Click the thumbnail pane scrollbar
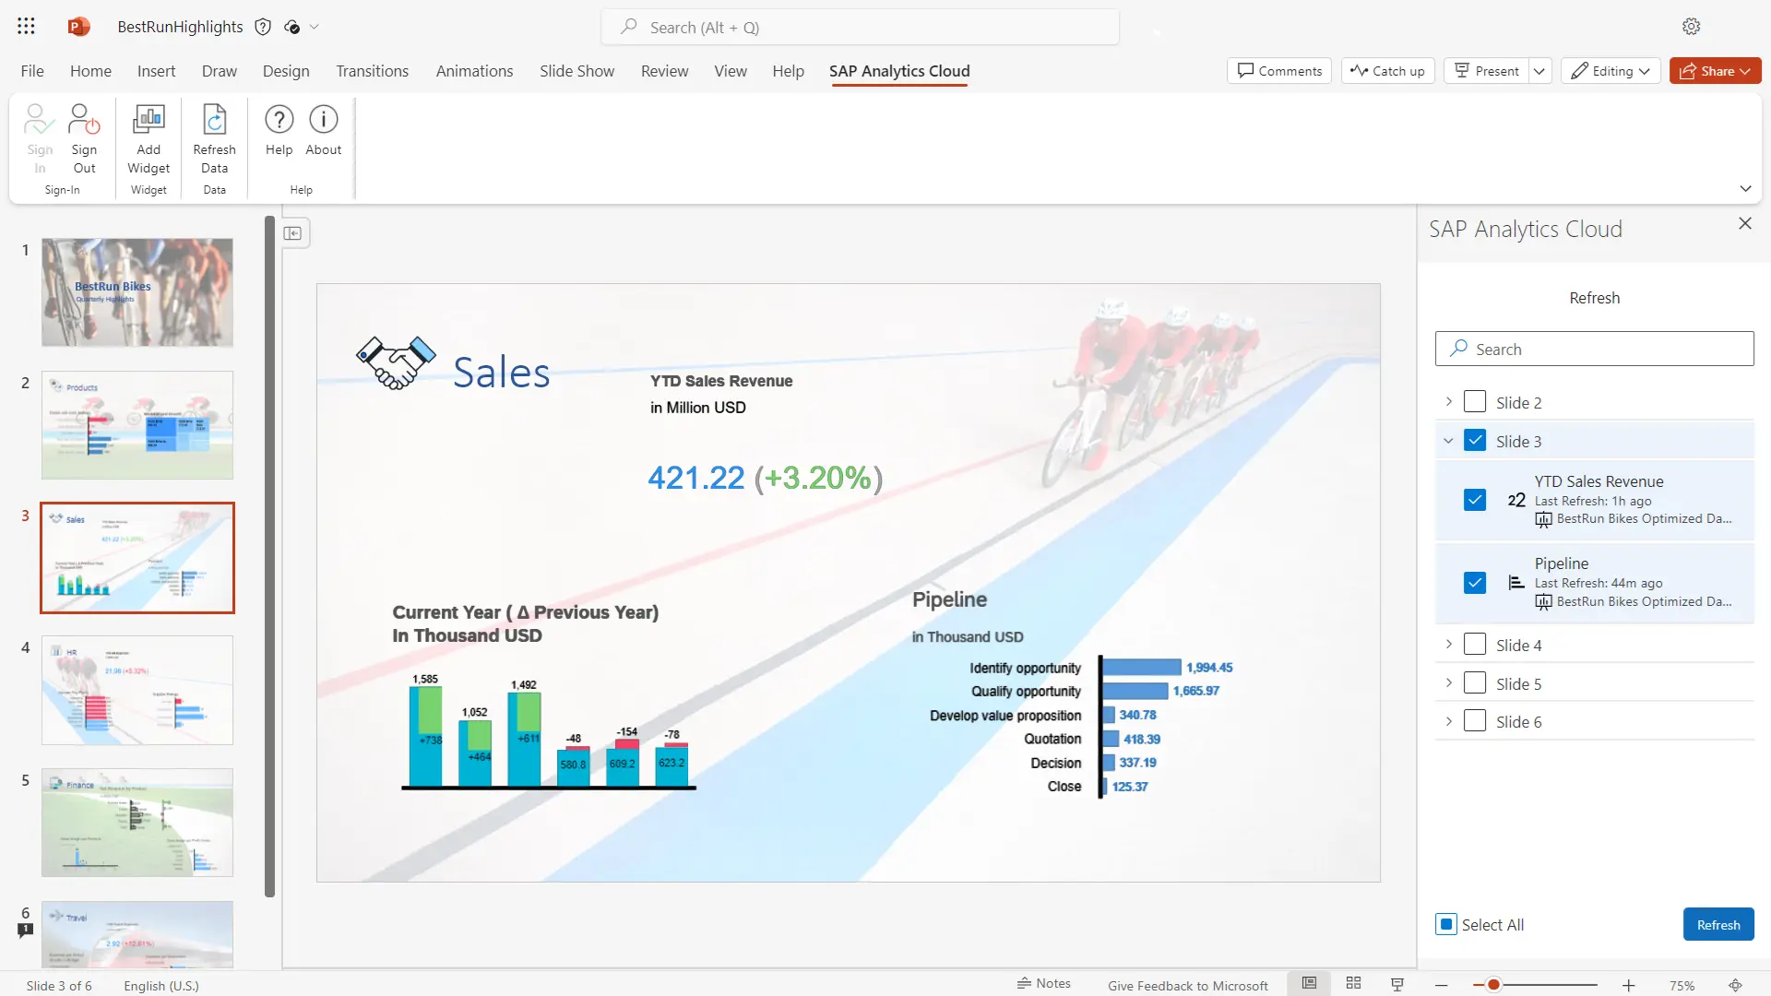This screenshot has width=1771, height=996. point(269,556)
